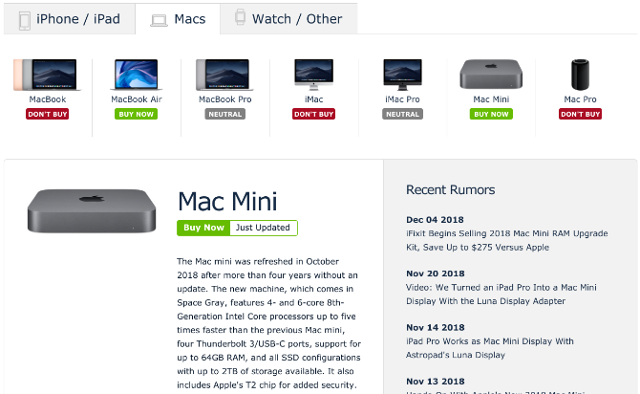Click the iMac product image
The height and width of the screenshot is (394, 640).
click(313, 75)
